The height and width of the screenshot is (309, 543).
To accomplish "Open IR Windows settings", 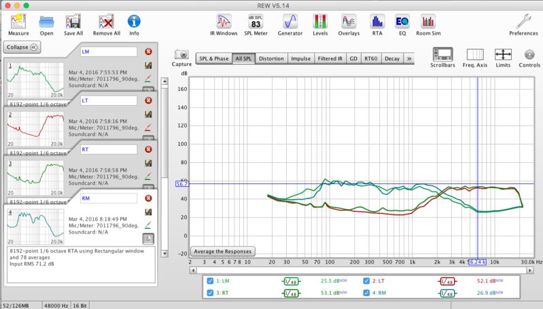I will [x=224, y=25].
